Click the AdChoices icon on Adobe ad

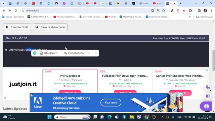tap(177, 95)
